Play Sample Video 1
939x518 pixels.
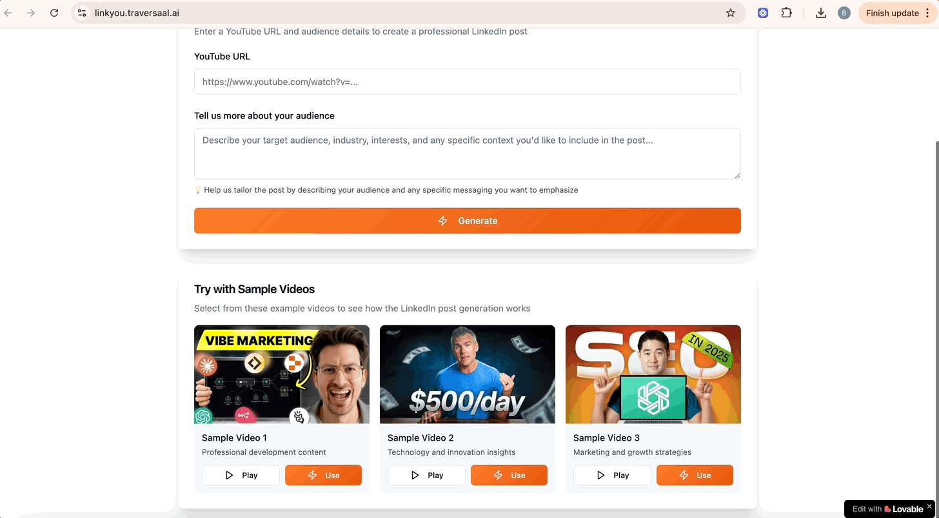point(241,475)
